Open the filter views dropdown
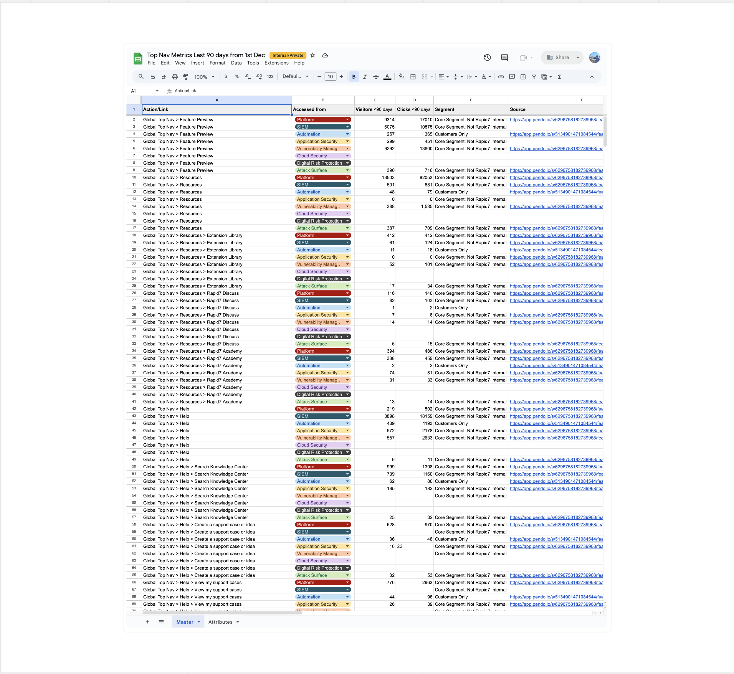This screenshot has width=734, height=674. [546, 77]
